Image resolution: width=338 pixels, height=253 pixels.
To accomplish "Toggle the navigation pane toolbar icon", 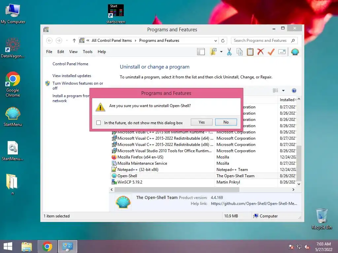I will [201, 52].
